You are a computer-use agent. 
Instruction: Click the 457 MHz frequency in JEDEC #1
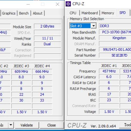pos(109,71)
